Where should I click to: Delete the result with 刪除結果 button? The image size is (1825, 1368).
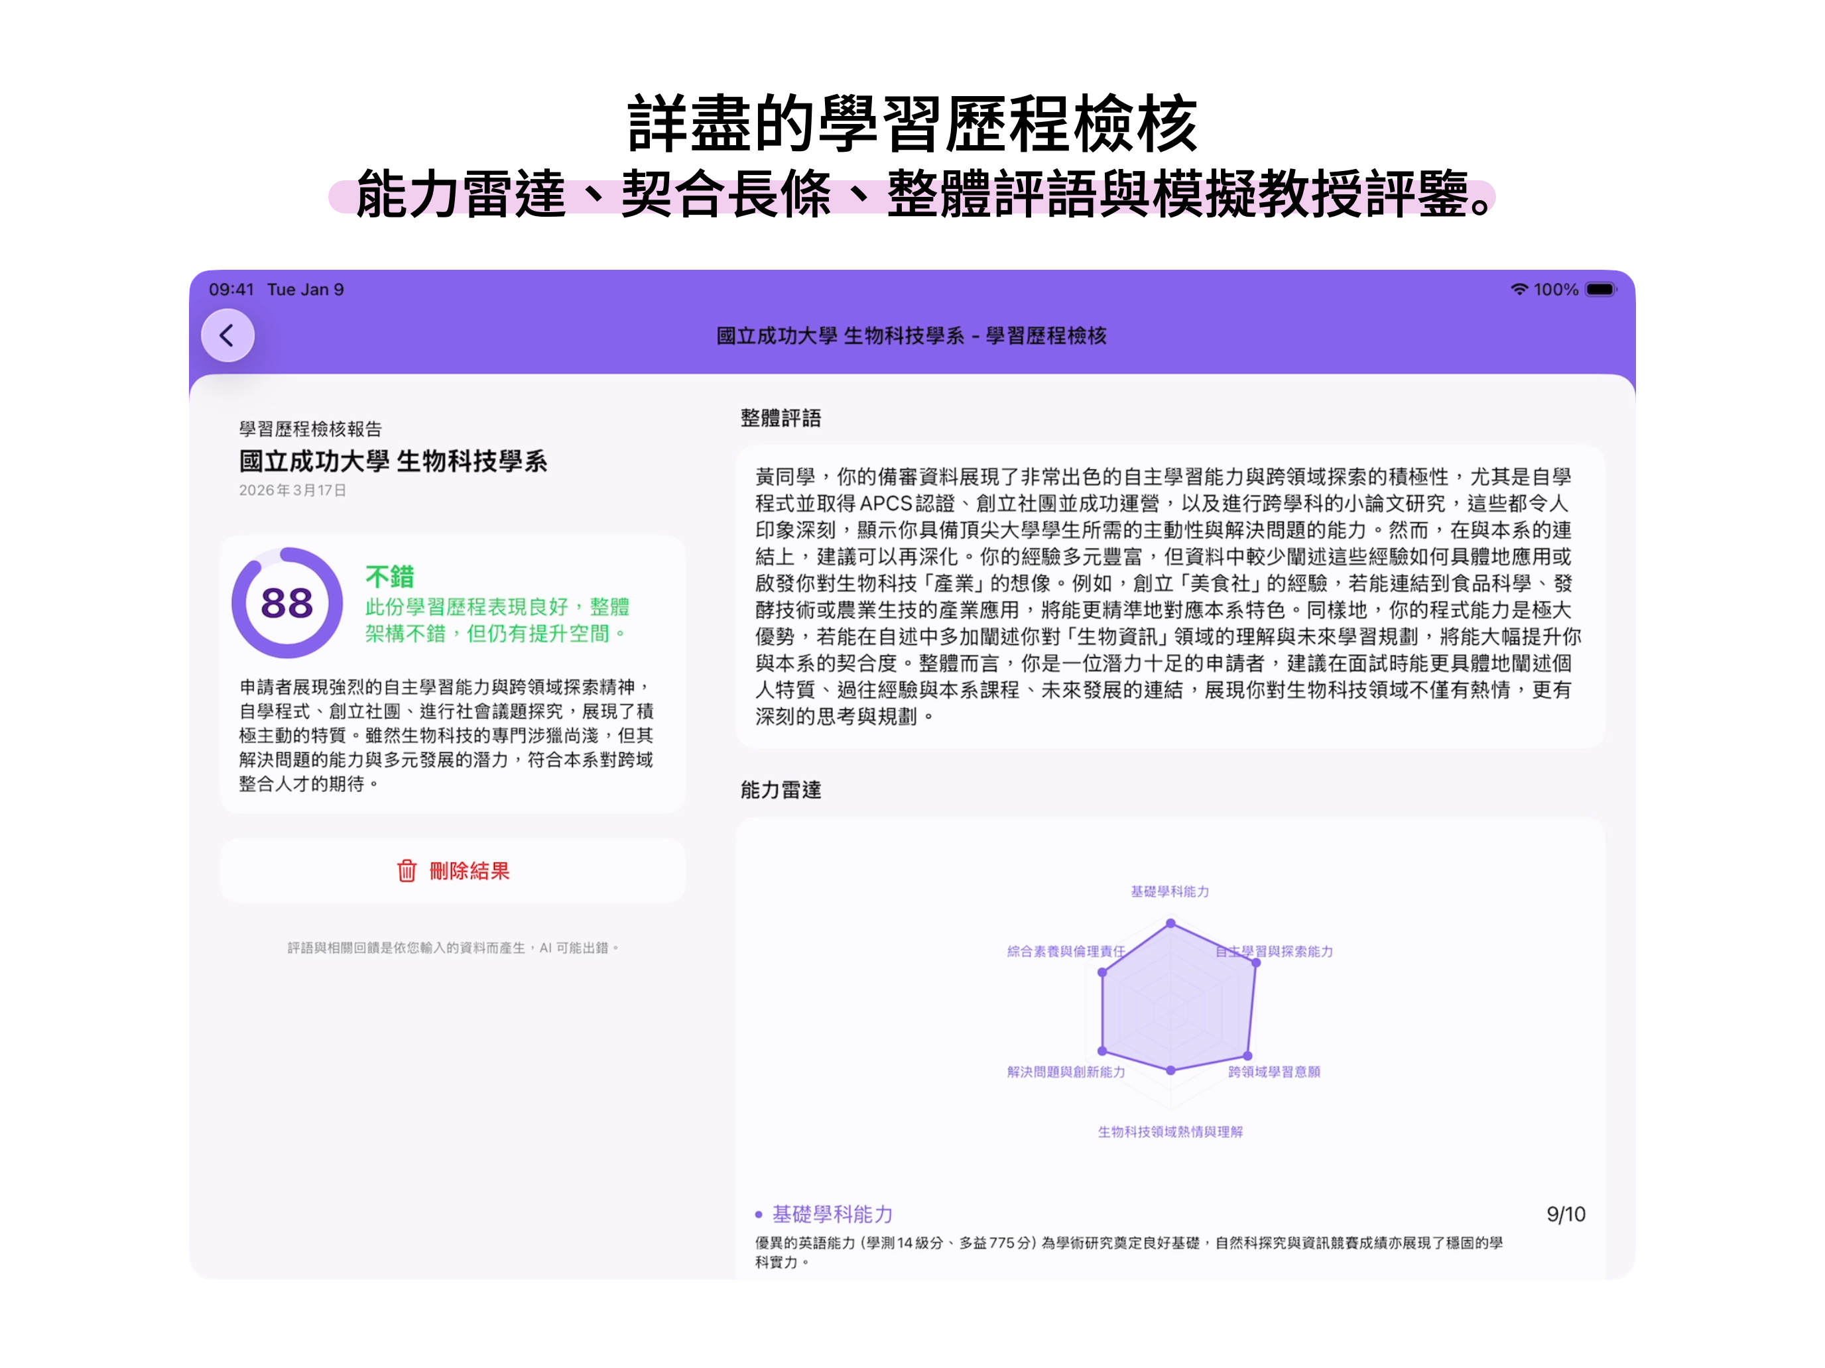[x=452, y=871]
